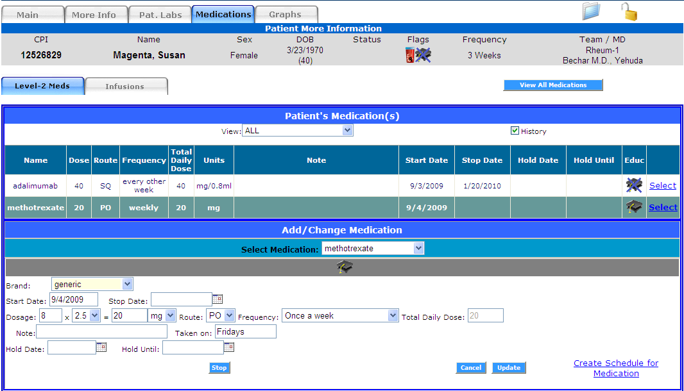Screen dimensions: 684x391
Task: Click the Taken on field showing Fridays
Action: point(246,332)
